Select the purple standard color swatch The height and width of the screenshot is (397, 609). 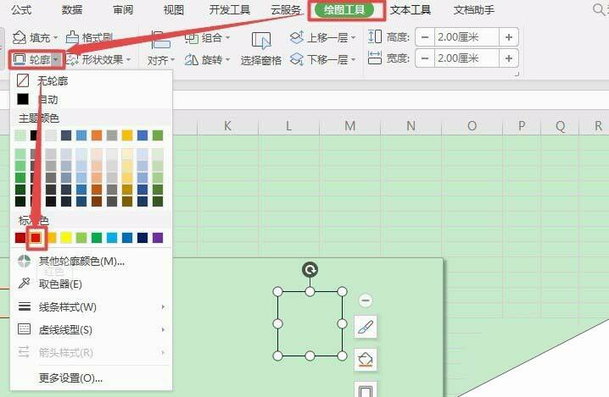[158, 238]
